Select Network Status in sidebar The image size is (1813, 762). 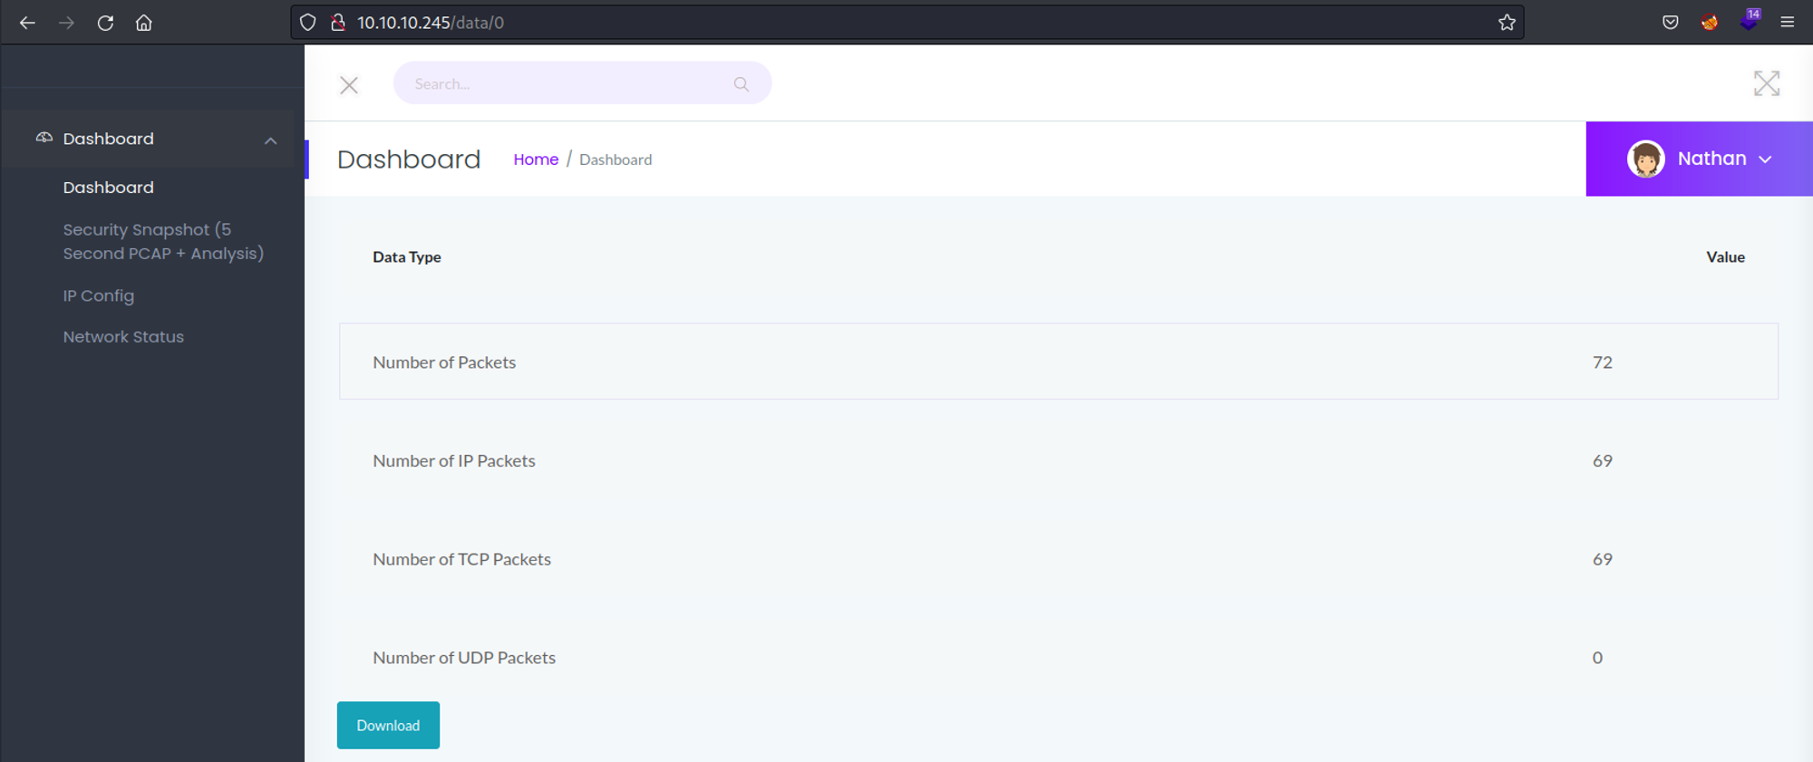123,336
